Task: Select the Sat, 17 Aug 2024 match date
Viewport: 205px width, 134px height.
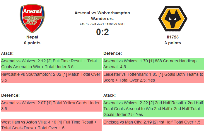Action: [102, 24]
